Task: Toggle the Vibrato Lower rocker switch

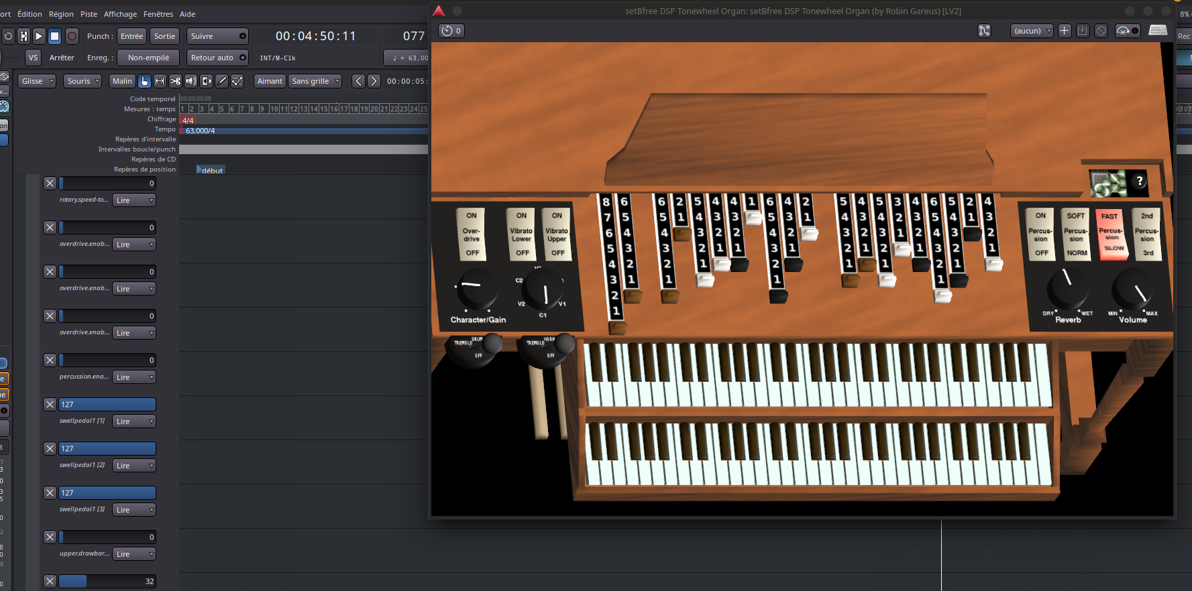Action: 521,234
